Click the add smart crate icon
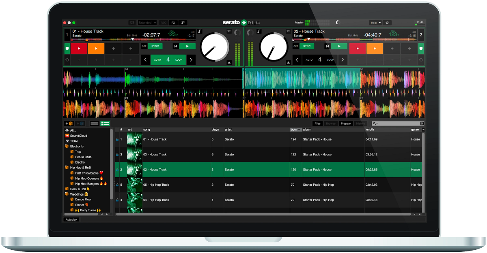The height and width of the screenshot is (253, 487). tap(80, 123)
